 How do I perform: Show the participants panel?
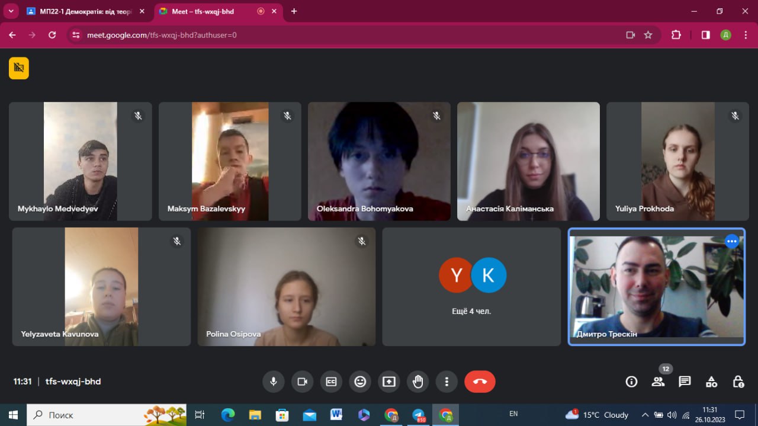[x=658, y=382]
